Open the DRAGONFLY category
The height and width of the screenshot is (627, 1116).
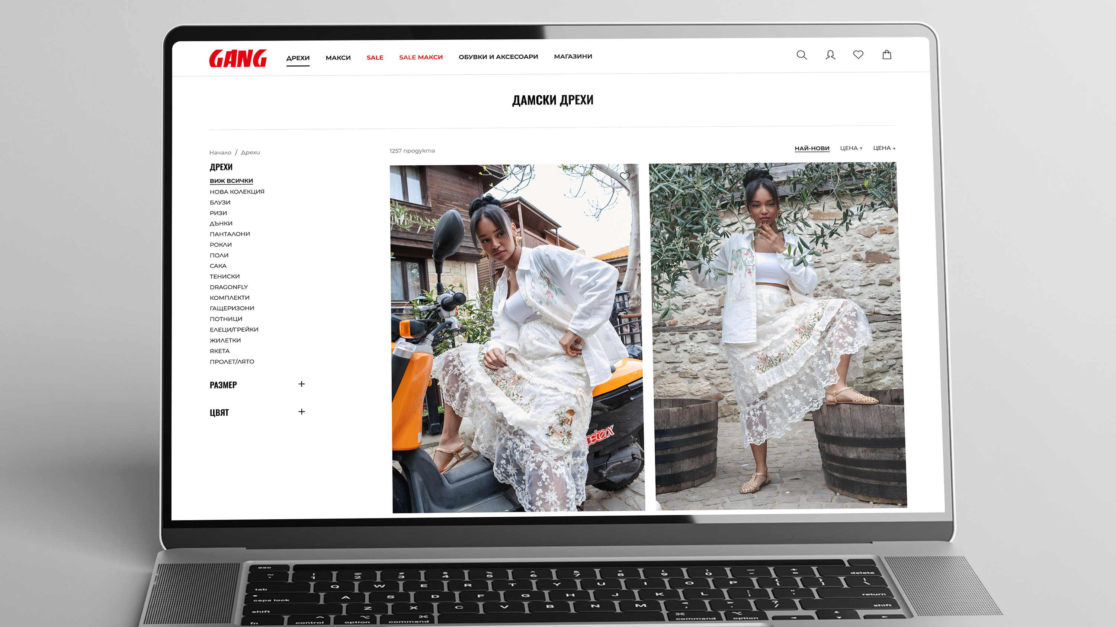(229, 287)
